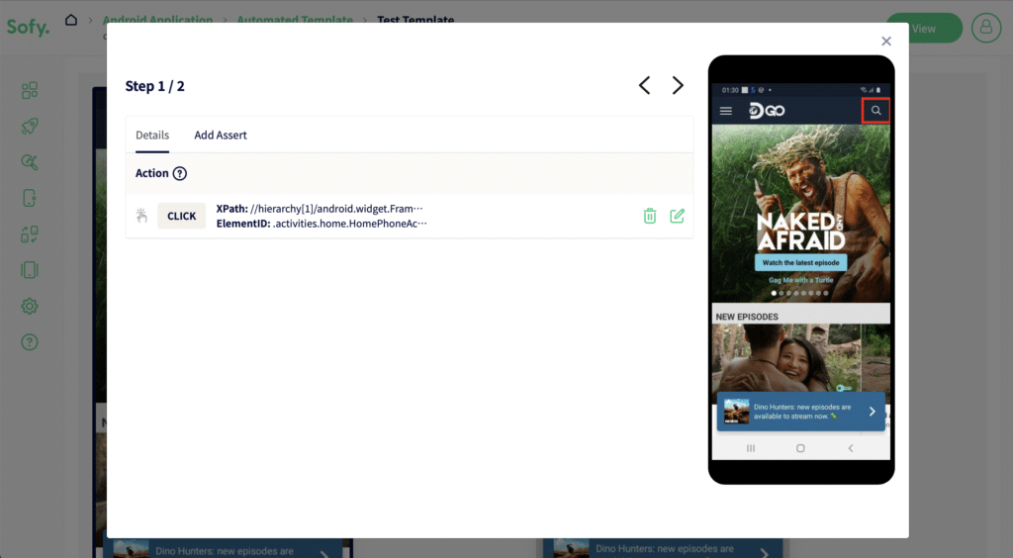
Task: Go to the next step arrow
Action: tap(677, 85)
